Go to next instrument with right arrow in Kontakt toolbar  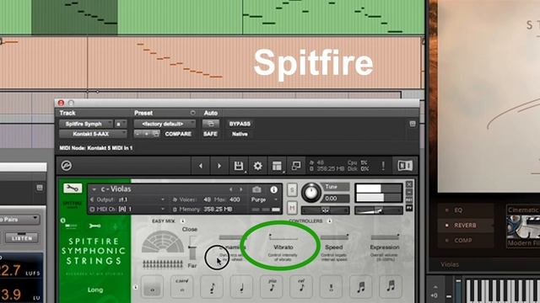219,166
